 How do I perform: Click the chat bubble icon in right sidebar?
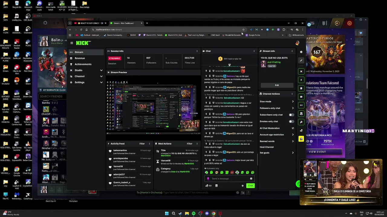(301, 97)
